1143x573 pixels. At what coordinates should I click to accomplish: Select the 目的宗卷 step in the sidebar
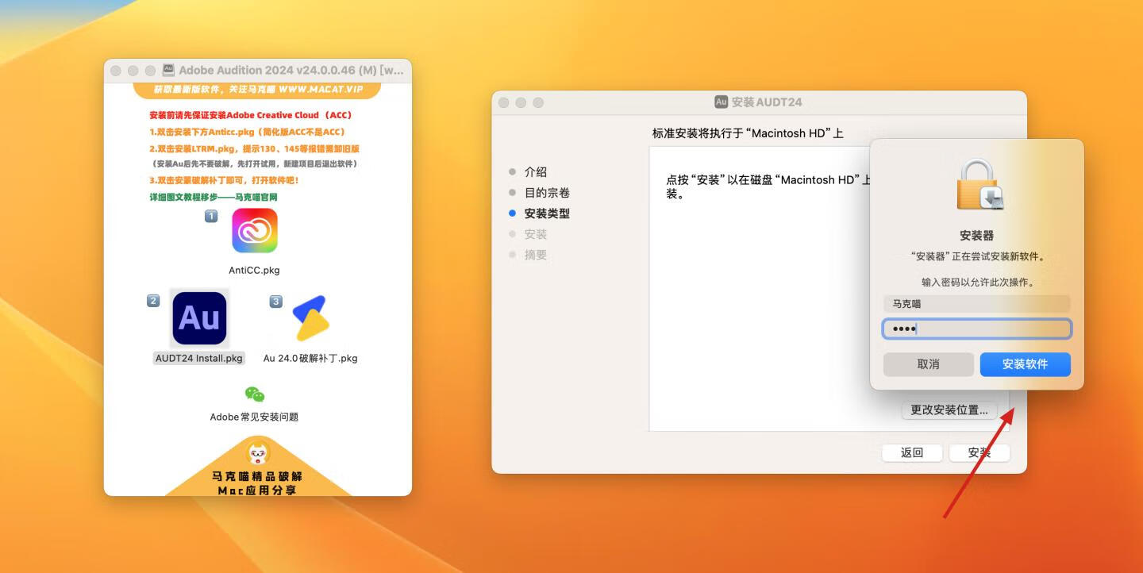[x=547, y=193]
